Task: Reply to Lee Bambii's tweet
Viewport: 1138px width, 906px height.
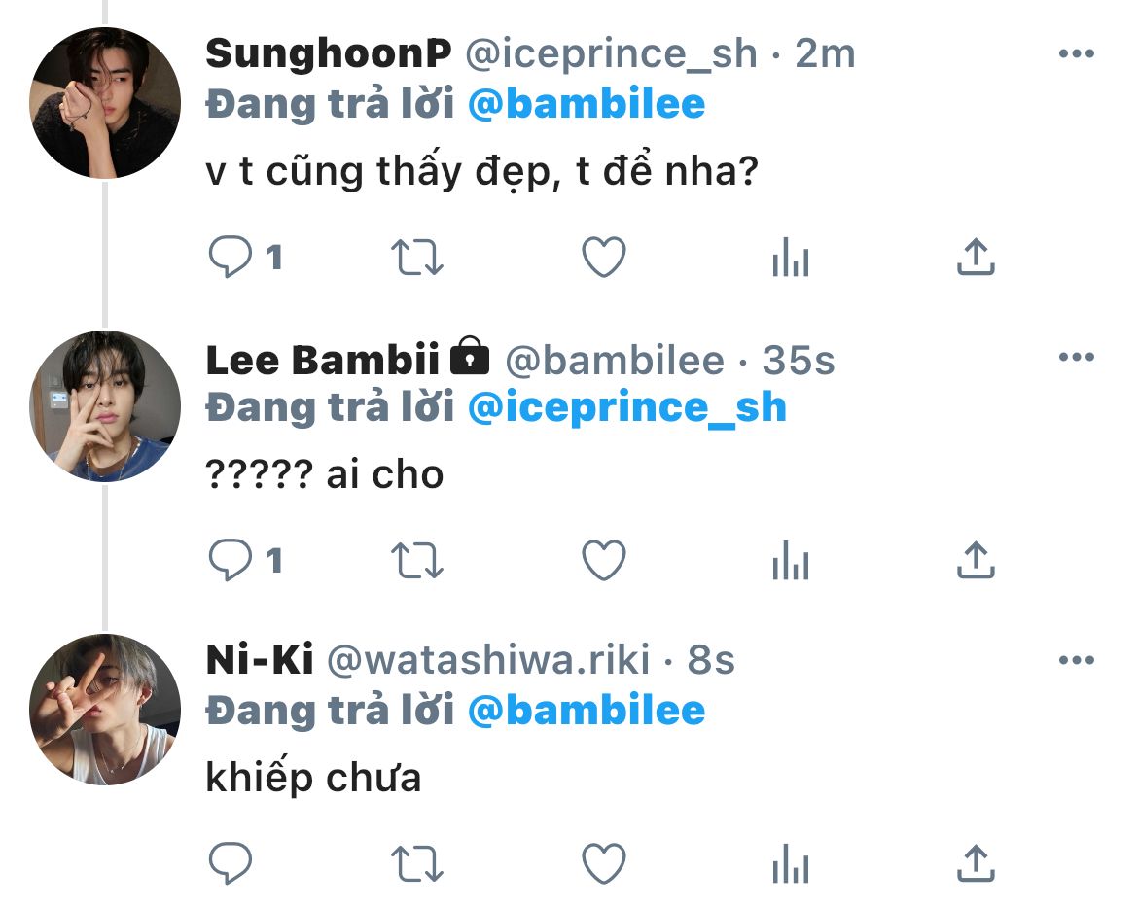Action: point(231,560)
